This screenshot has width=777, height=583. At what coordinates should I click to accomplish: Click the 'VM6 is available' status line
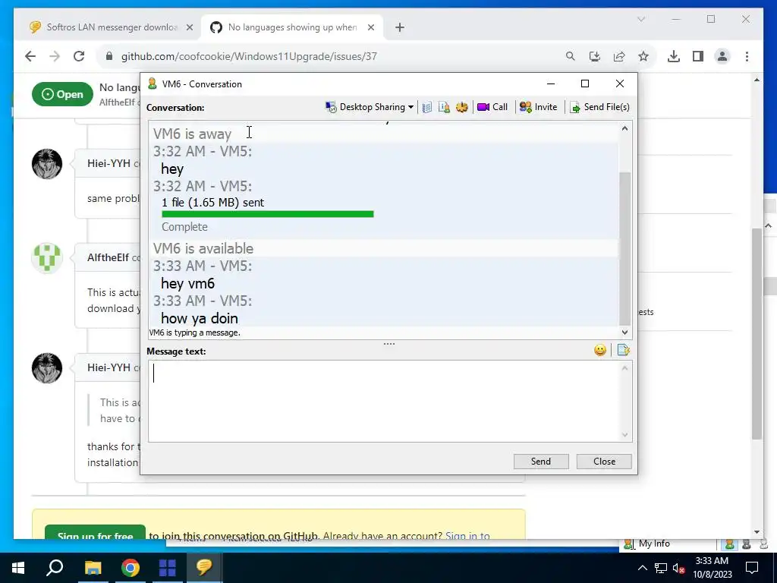click(203, 248)
